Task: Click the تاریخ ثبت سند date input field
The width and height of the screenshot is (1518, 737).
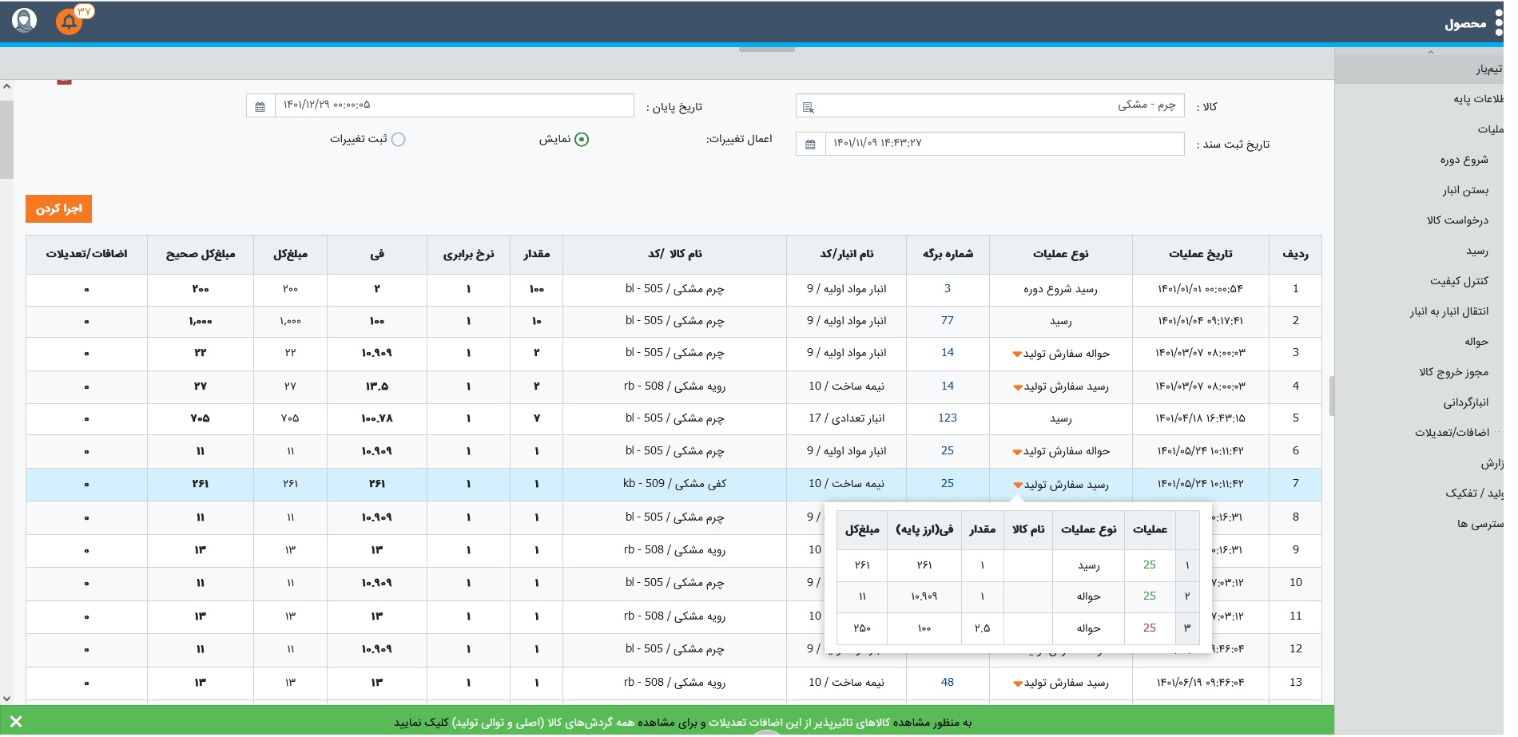Action: [x=1004, y=144]
